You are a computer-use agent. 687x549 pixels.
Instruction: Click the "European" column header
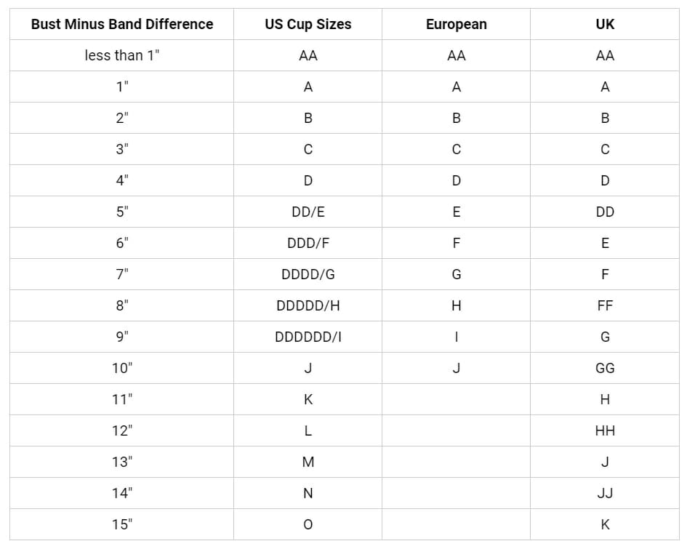tap(457, 24)
